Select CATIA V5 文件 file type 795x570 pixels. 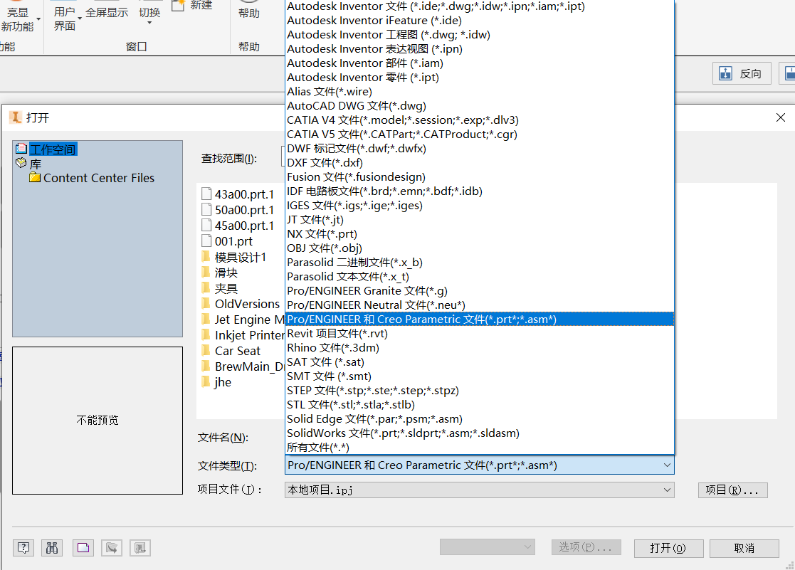coord(480,134)
